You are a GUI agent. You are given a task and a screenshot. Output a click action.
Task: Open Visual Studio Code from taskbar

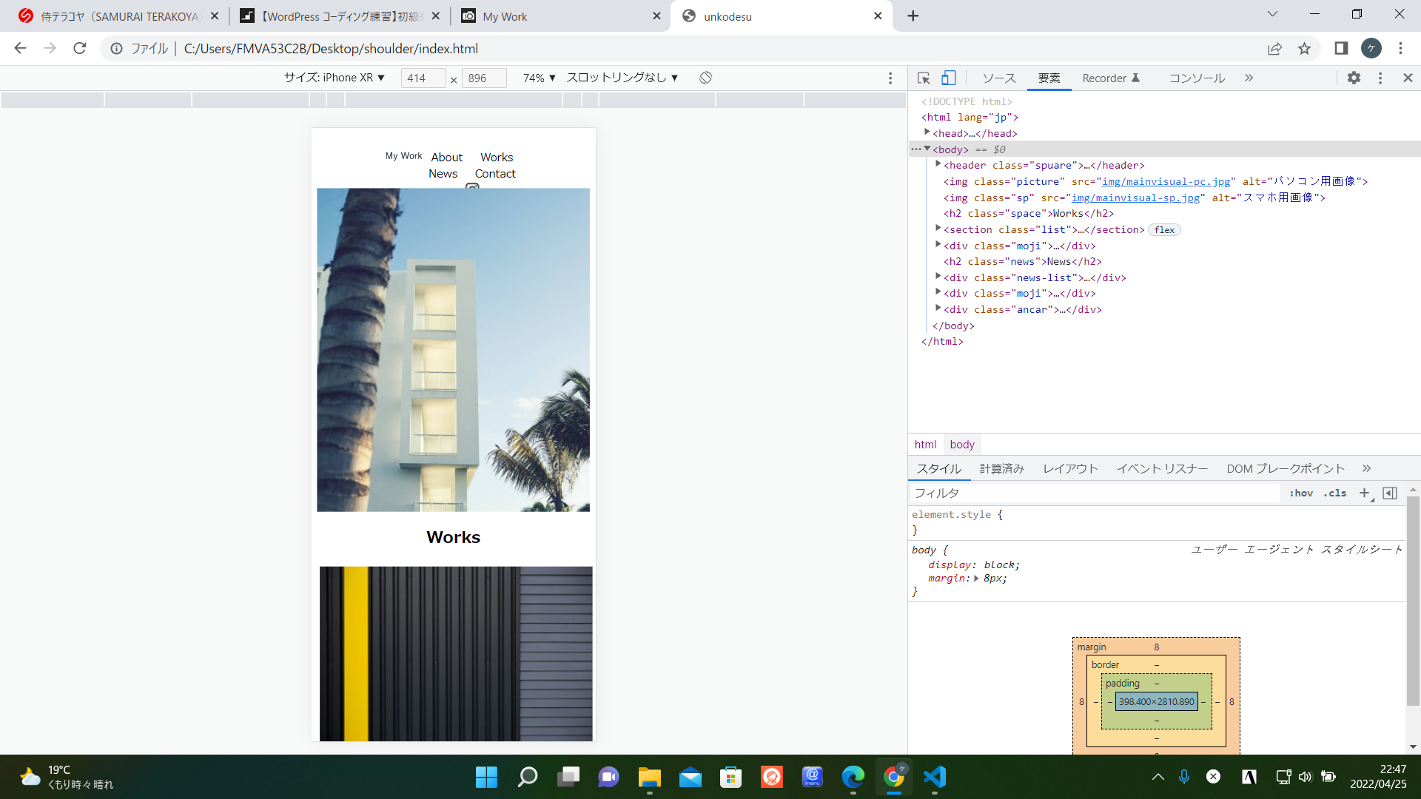point(935,777)
